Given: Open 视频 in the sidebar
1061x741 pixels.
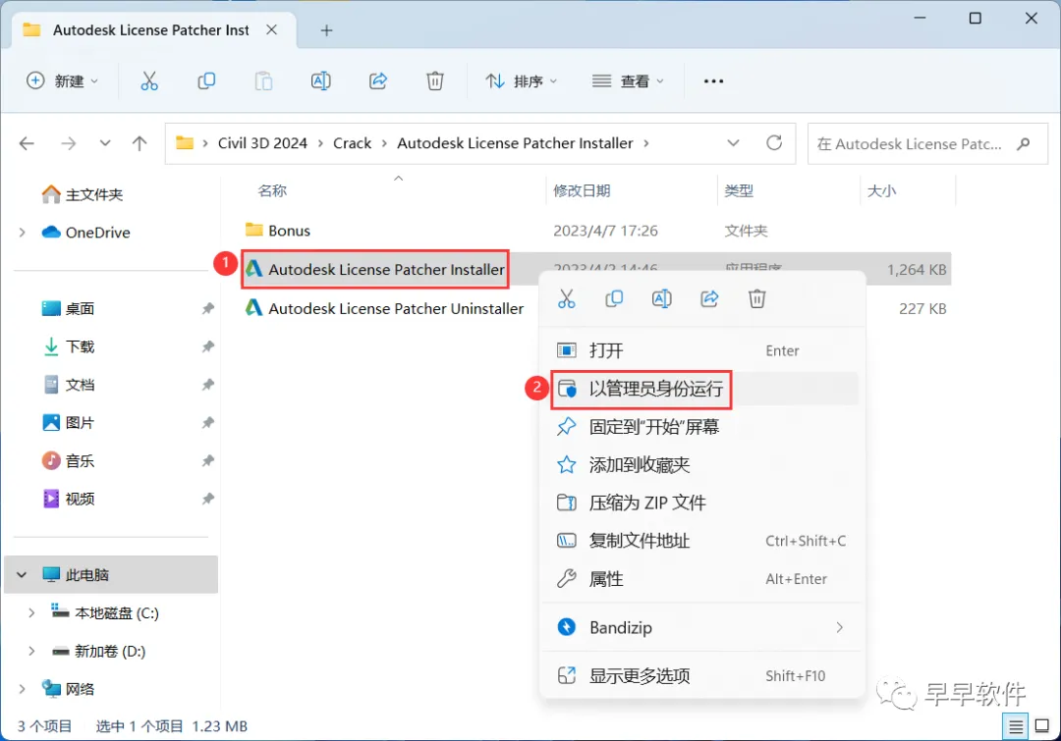Looking at the screenshot, I should 80,499.
